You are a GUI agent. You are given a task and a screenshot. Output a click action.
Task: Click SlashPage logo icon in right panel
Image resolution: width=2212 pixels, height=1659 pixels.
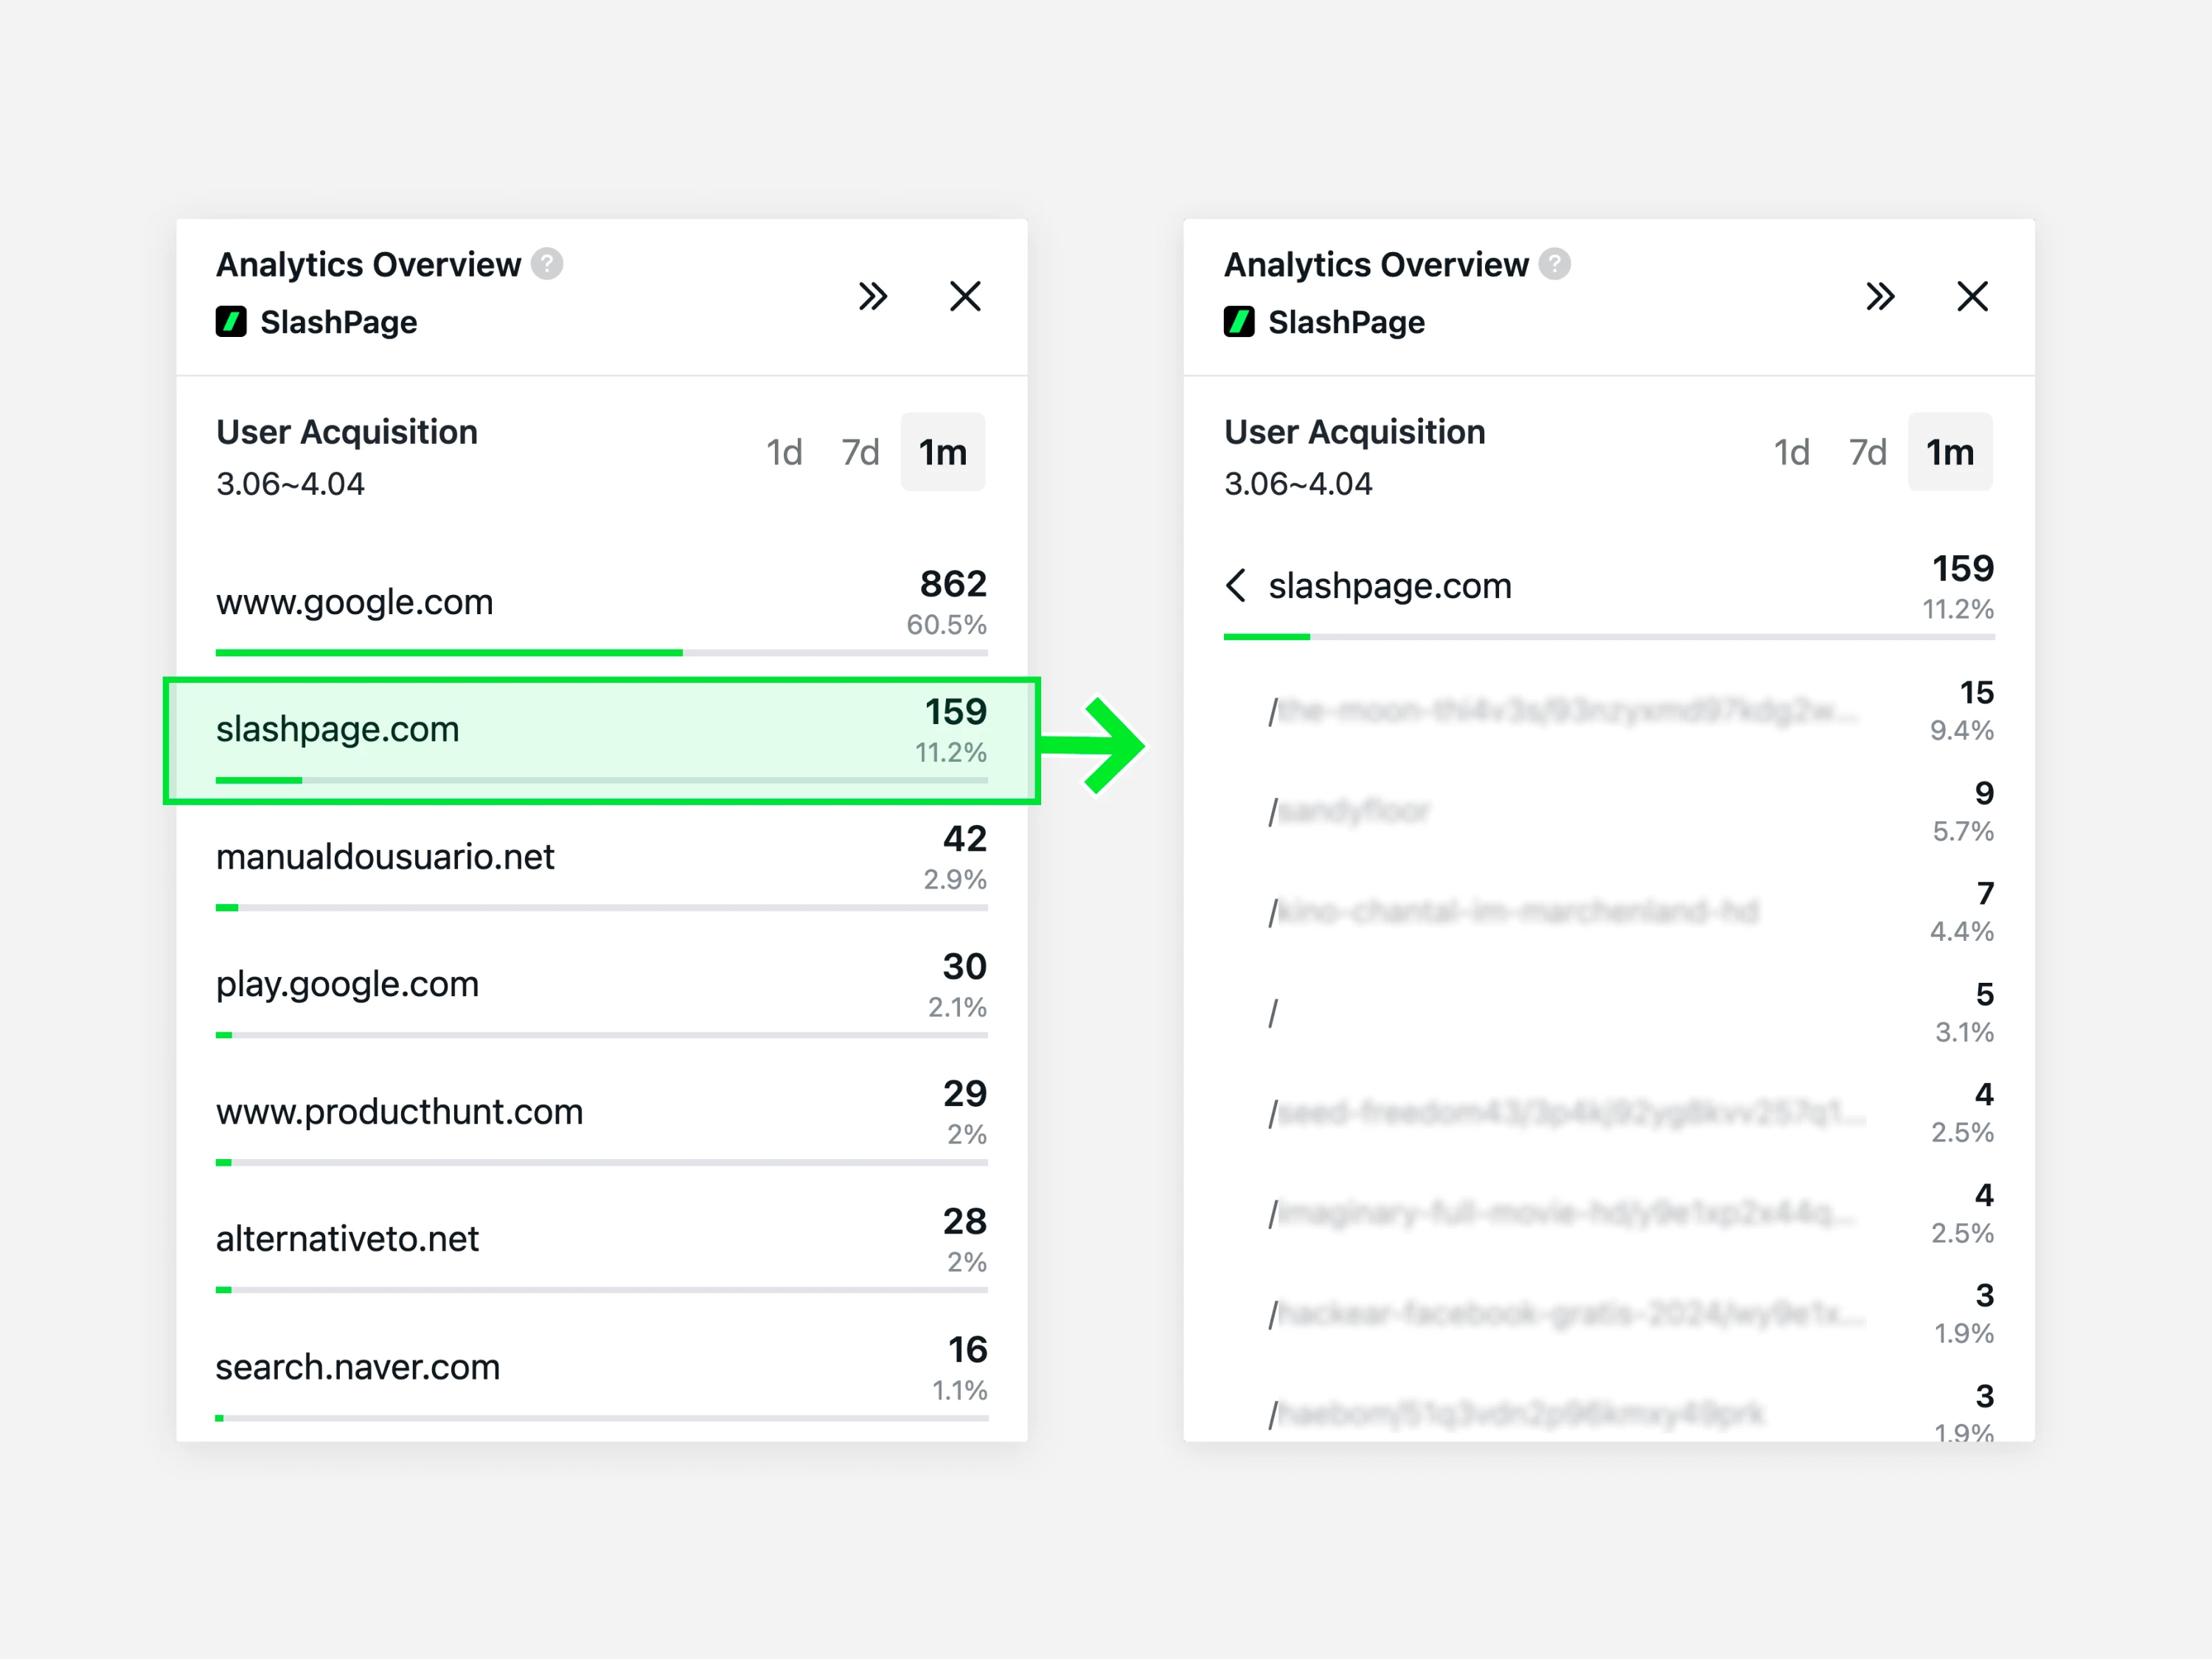1239,322
